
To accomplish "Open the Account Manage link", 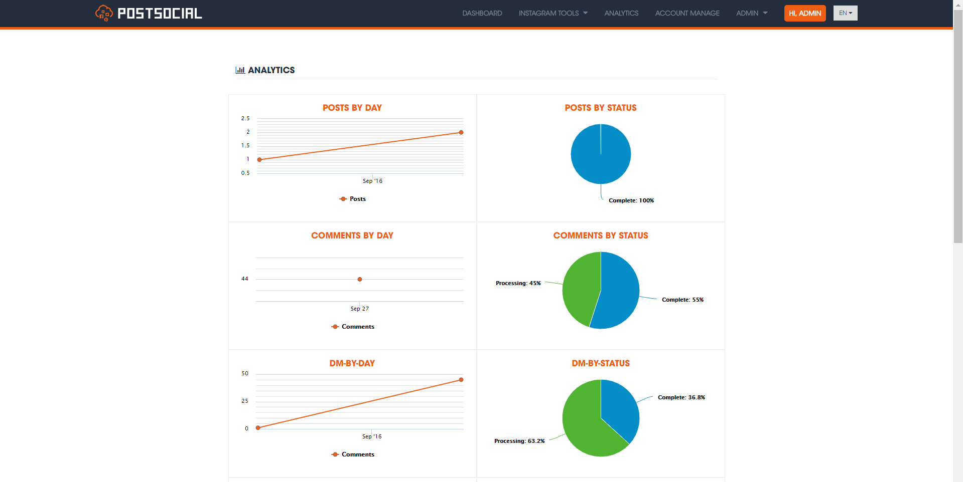I will pyautogui.click(x=687, y=13).
